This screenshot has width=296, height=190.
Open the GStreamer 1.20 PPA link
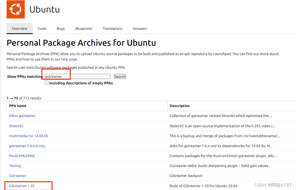pyautogui.click(x=22, y=186)
